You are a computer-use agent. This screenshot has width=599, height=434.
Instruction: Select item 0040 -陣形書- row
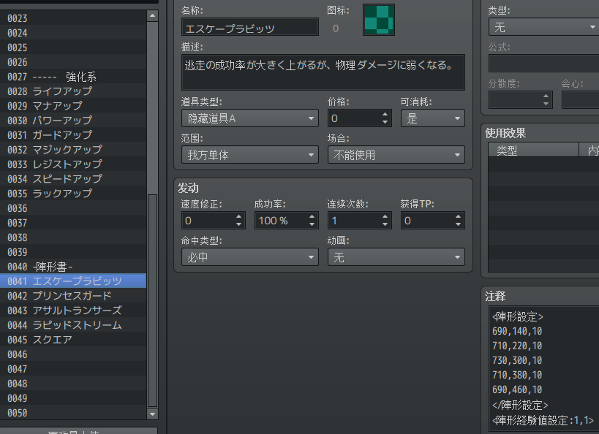point(73,267)
